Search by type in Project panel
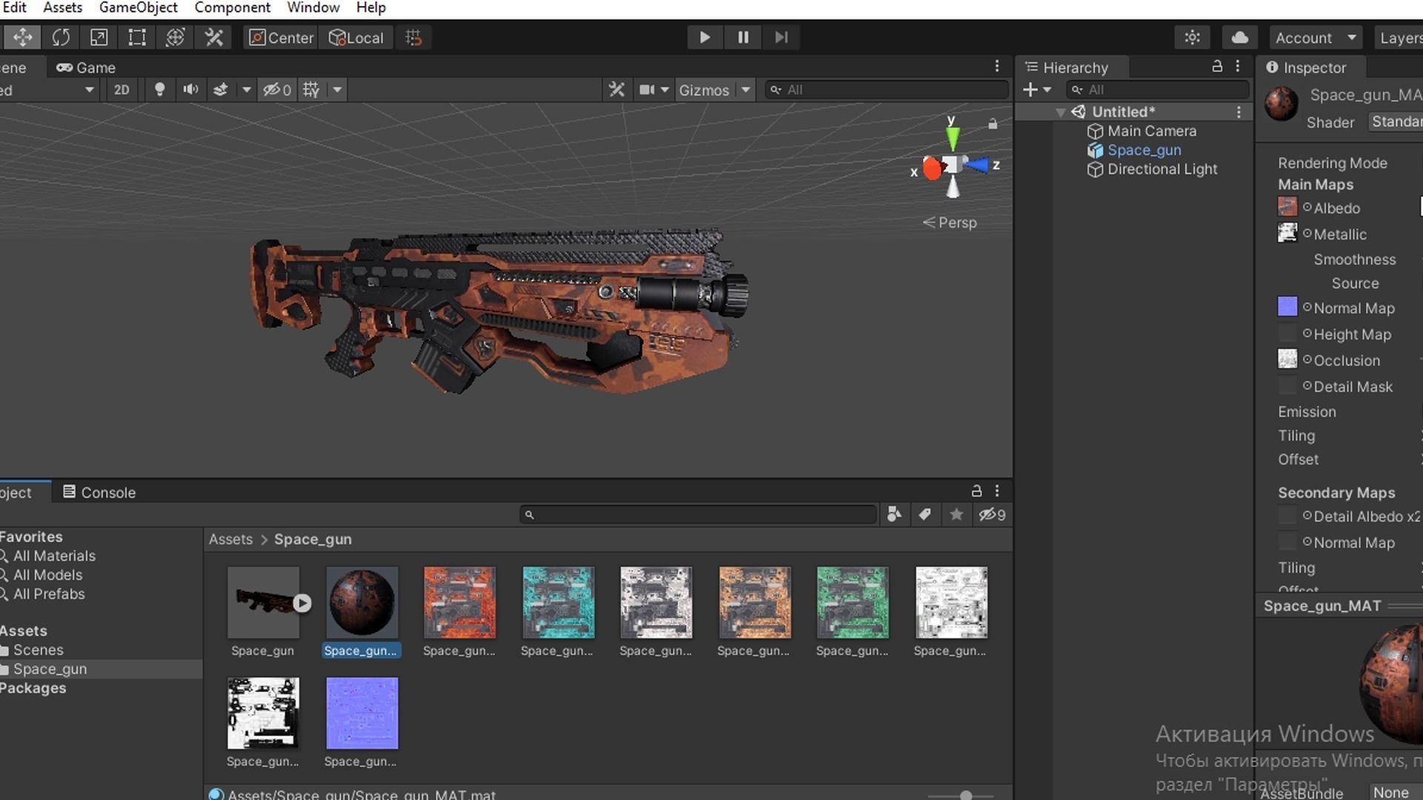This screenshot has width=1423, height=800. click(895, 515)
